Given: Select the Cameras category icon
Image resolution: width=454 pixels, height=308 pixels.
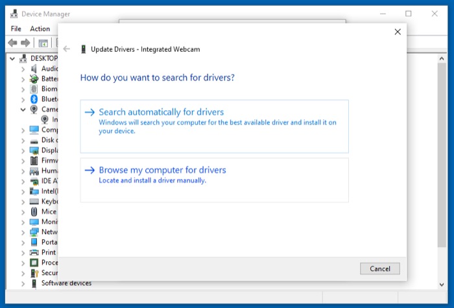Looking at the screenshot, I should coord(34,110).
